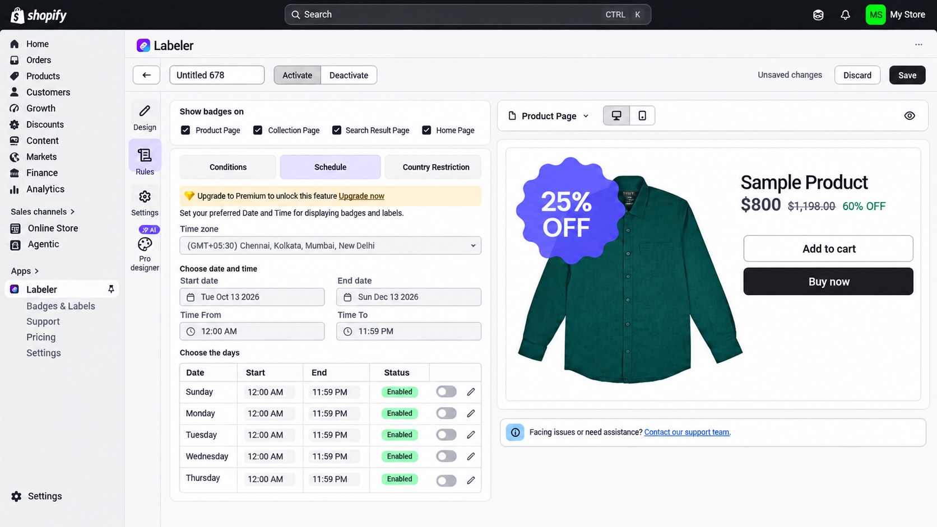Click the top Search bar
Screen dimensions: 937x527
point(468,15)
